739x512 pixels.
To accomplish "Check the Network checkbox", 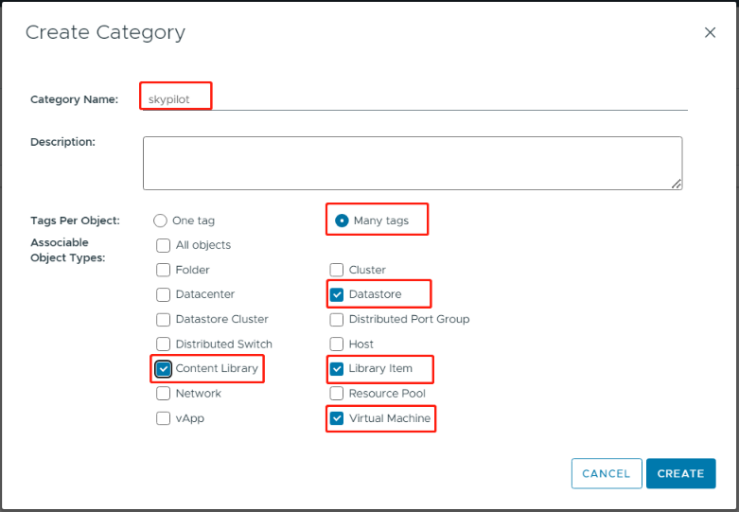I will (163, 393).
